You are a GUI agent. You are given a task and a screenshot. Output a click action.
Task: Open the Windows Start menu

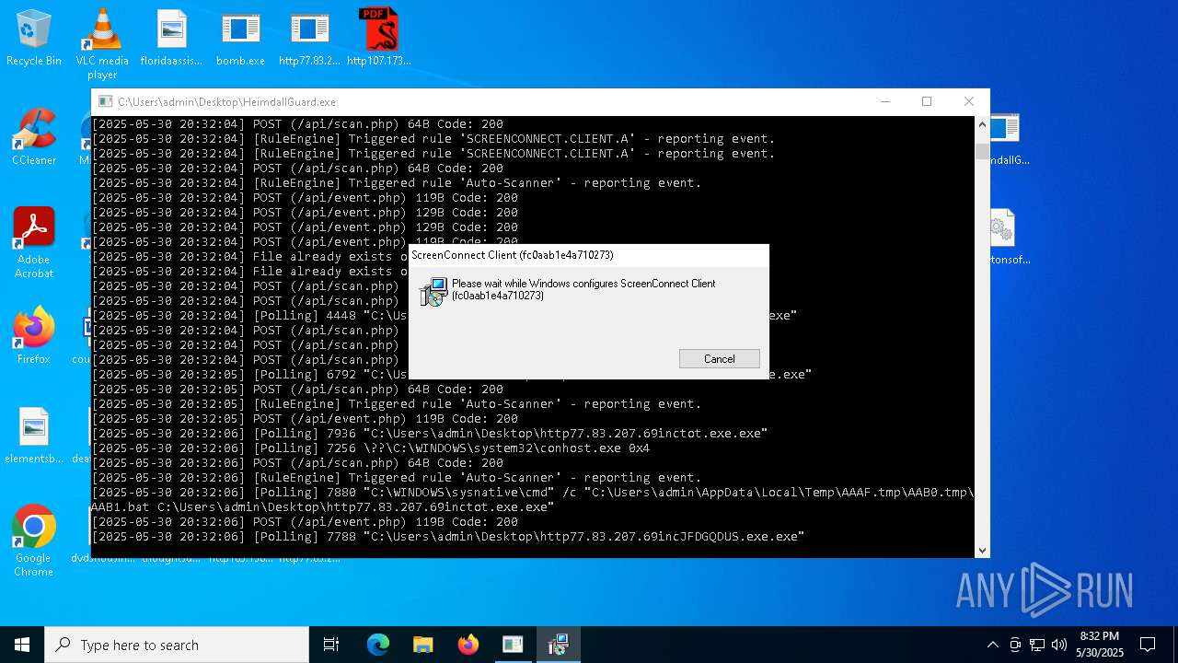pos(22,645)
